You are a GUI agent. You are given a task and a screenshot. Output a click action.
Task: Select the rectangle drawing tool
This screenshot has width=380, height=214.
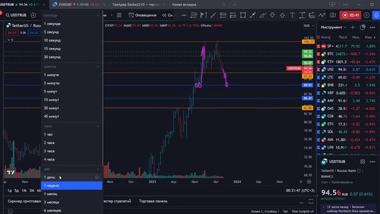point(243,15)
